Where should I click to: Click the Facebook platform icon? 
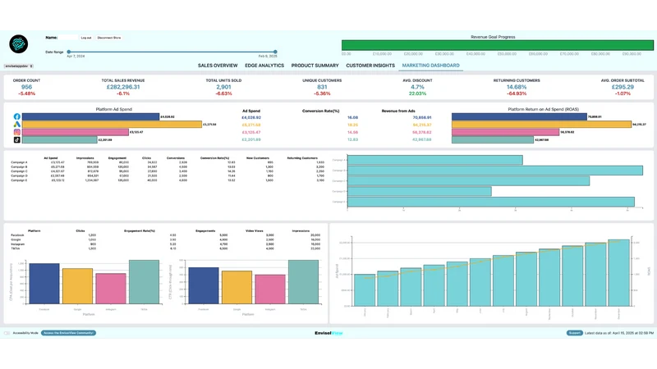pos(16,116)
